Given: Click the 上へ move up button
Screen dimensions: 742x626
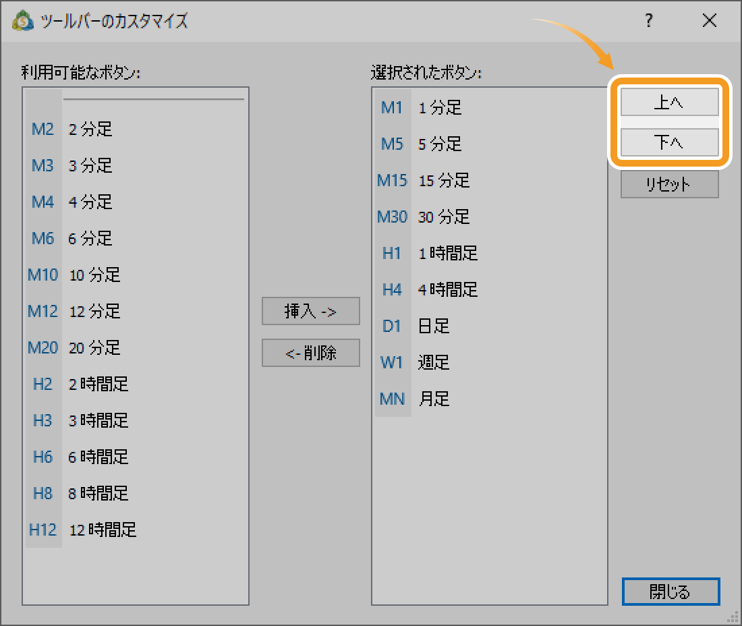Looking at the screenshot, I should [670, 102].
